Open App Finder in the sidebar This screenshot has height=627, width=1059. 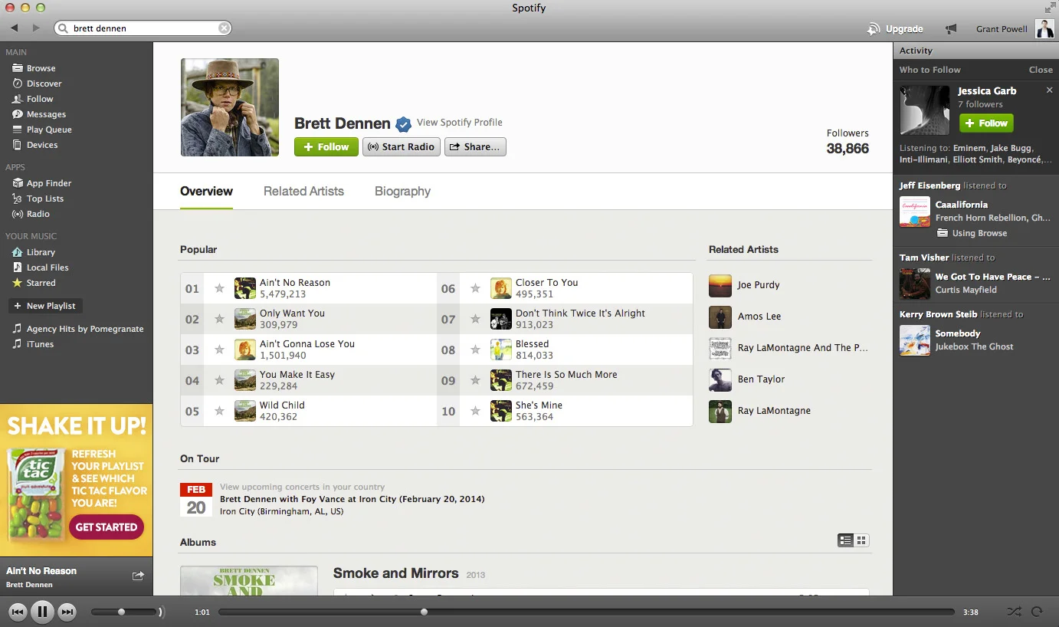click(49, 183)
